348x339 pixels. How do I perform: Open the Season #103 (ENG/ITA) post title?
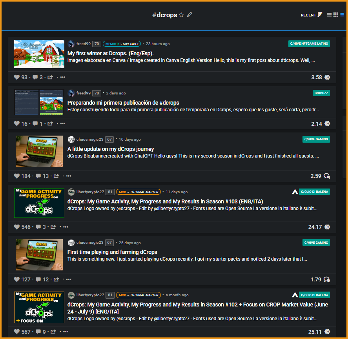(165, 201)
